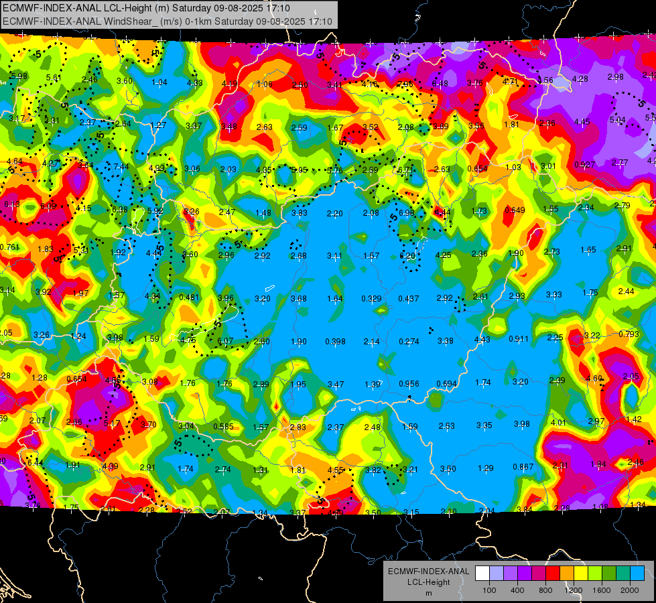Click the wind shear value 4.75
Viewport: 656px width, 603px height.
(x=188, y=340)
